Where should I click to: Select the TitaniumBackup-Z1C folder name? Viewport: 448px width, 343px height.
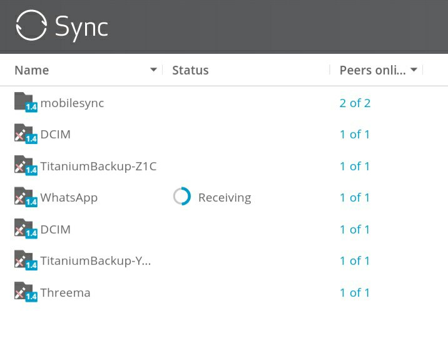click(x=99, y=166)
